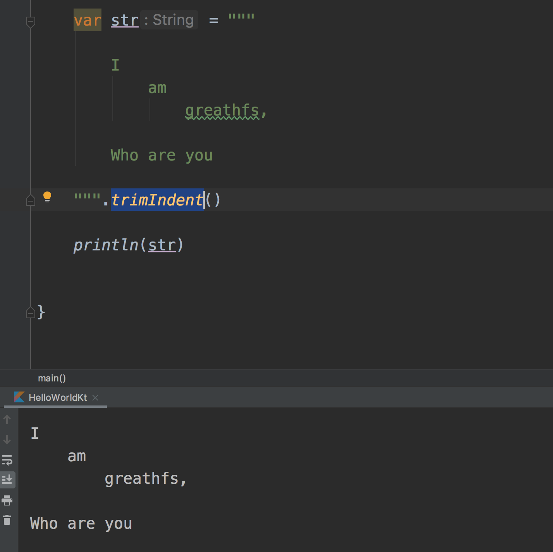Close the HelloWorldKt run tab
Viewport: 553px width, 552px height.
point(95,397)
